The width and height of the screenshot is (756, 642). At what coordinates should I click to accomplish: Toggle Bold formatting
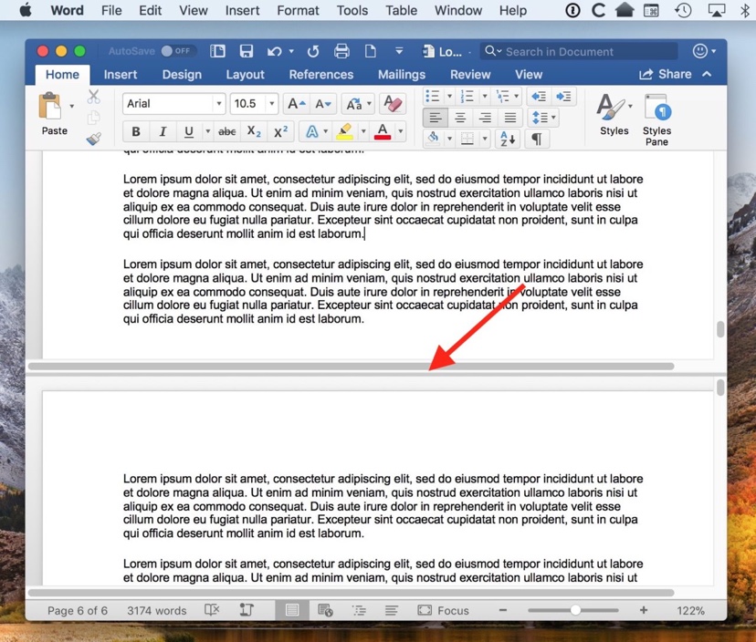click(136, 131)
